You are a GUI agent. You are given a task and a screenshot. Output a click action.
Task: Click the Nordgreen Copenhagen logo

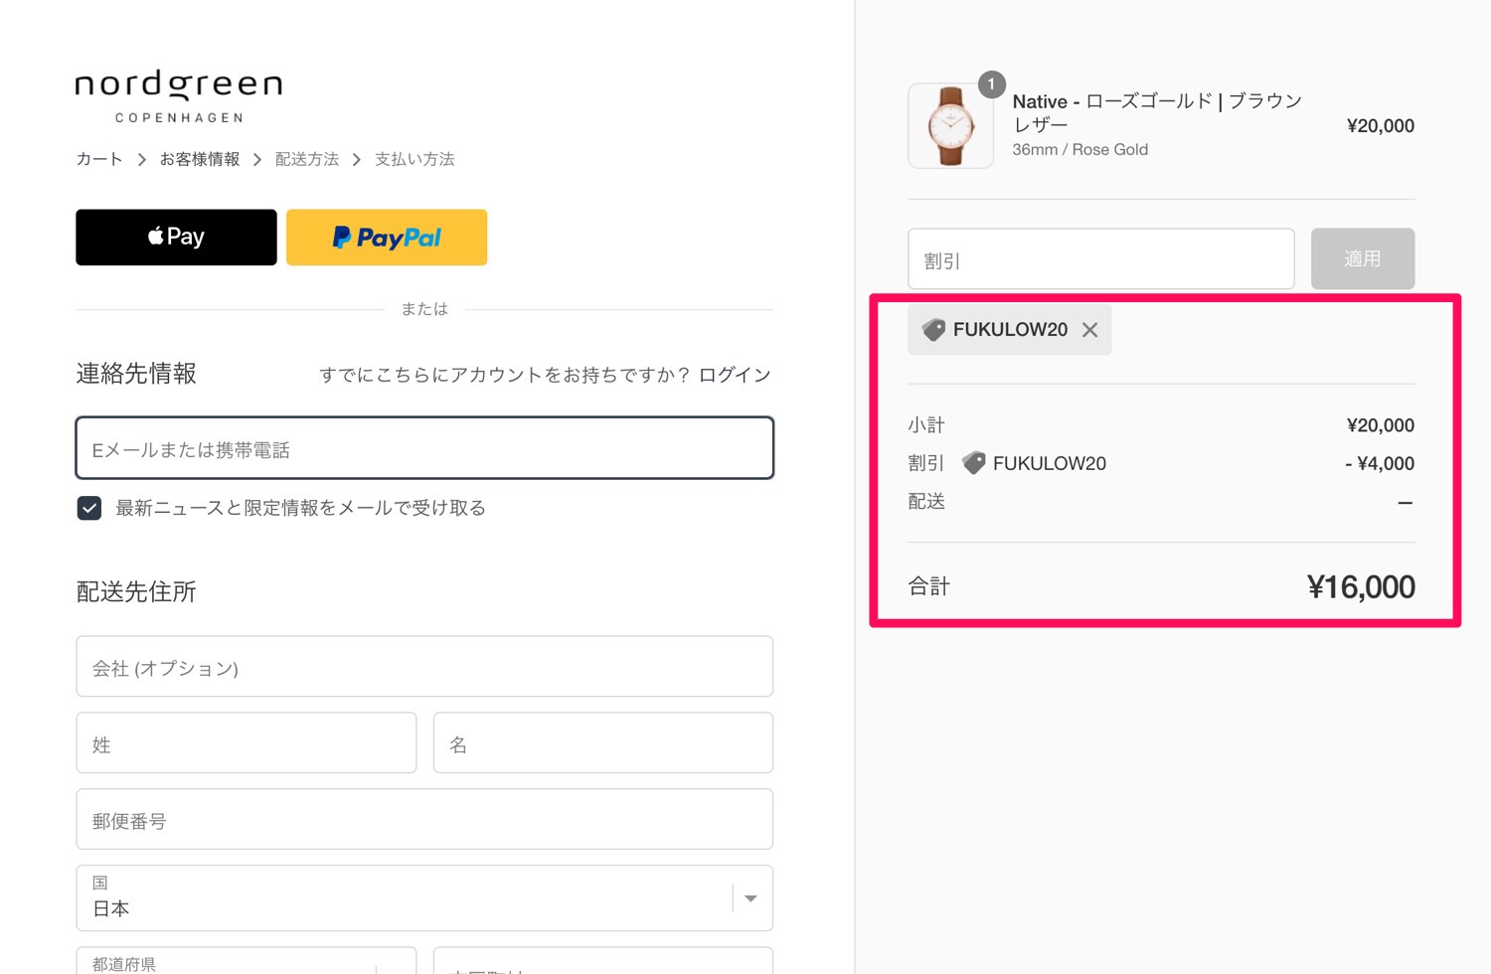point(179,96)
